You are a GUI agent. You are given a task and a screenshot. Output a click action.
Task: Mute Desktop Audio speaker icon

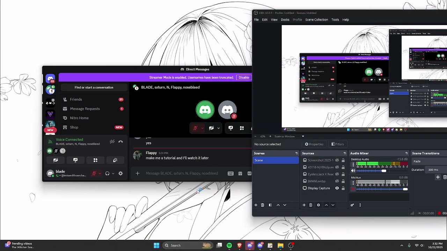[353, 171]
